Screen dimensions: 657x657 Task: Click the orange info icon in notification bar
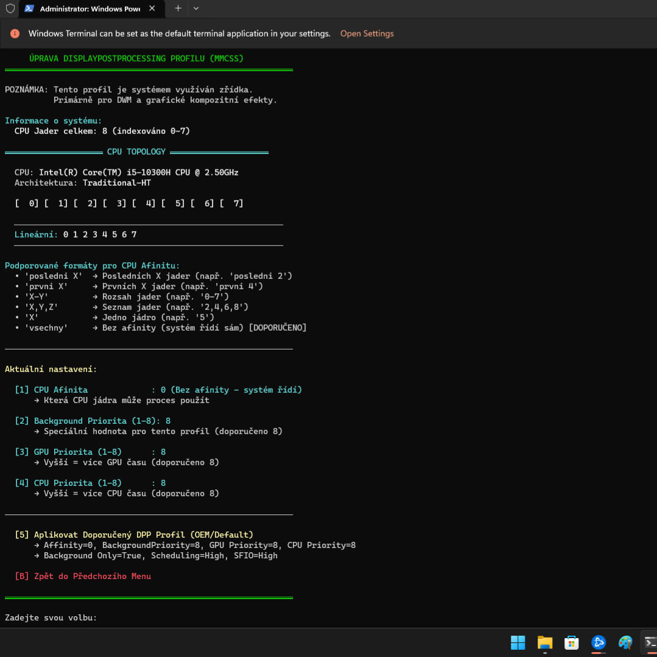pos(15,33)
